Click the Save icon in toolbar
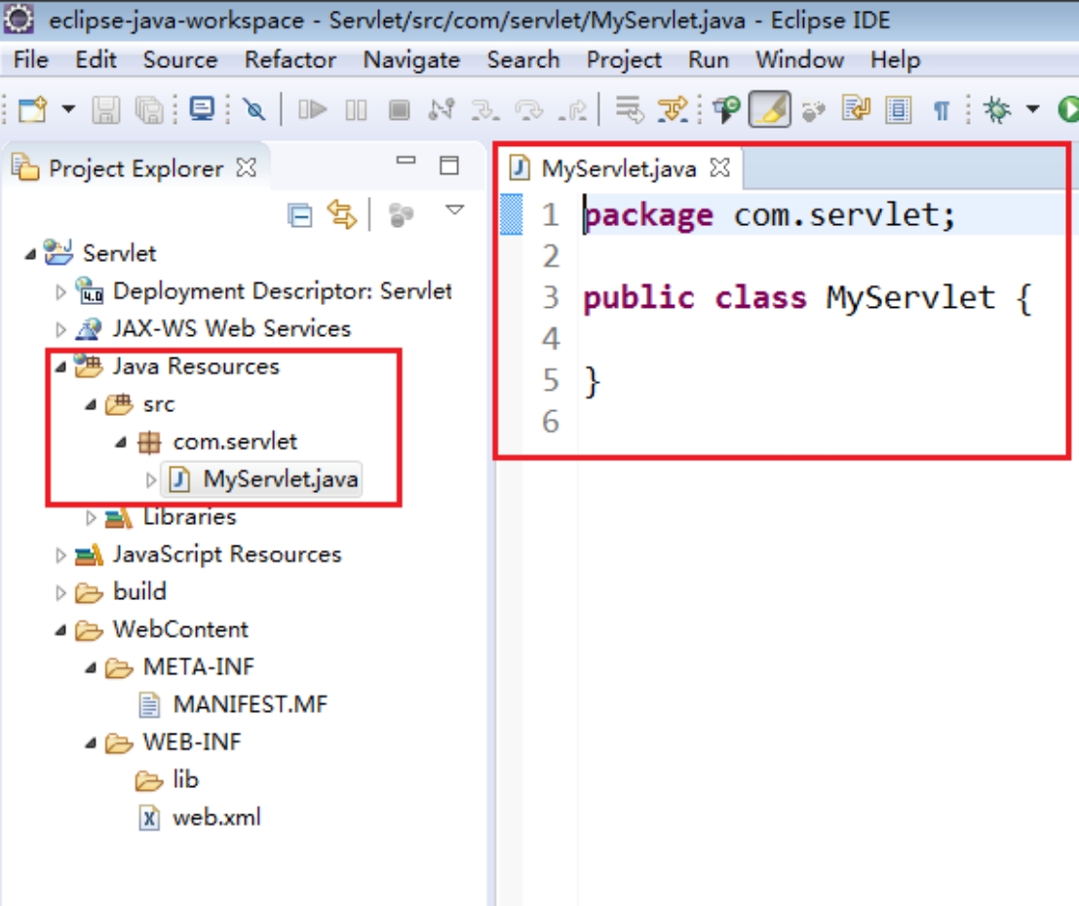 click(106, 109)
